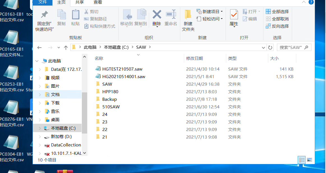Viewport: 326px width, 173px height.
Task: Select the HPP180 folder
Action: coord(110,92)
